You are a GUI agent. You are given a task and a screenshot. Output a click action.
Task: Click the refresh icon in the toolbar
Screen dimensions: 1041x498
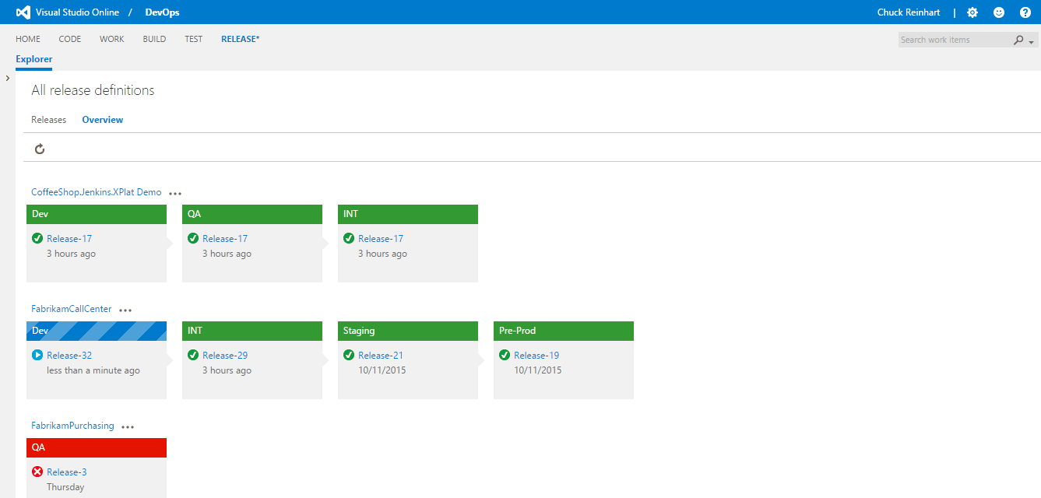pos(40,149)
